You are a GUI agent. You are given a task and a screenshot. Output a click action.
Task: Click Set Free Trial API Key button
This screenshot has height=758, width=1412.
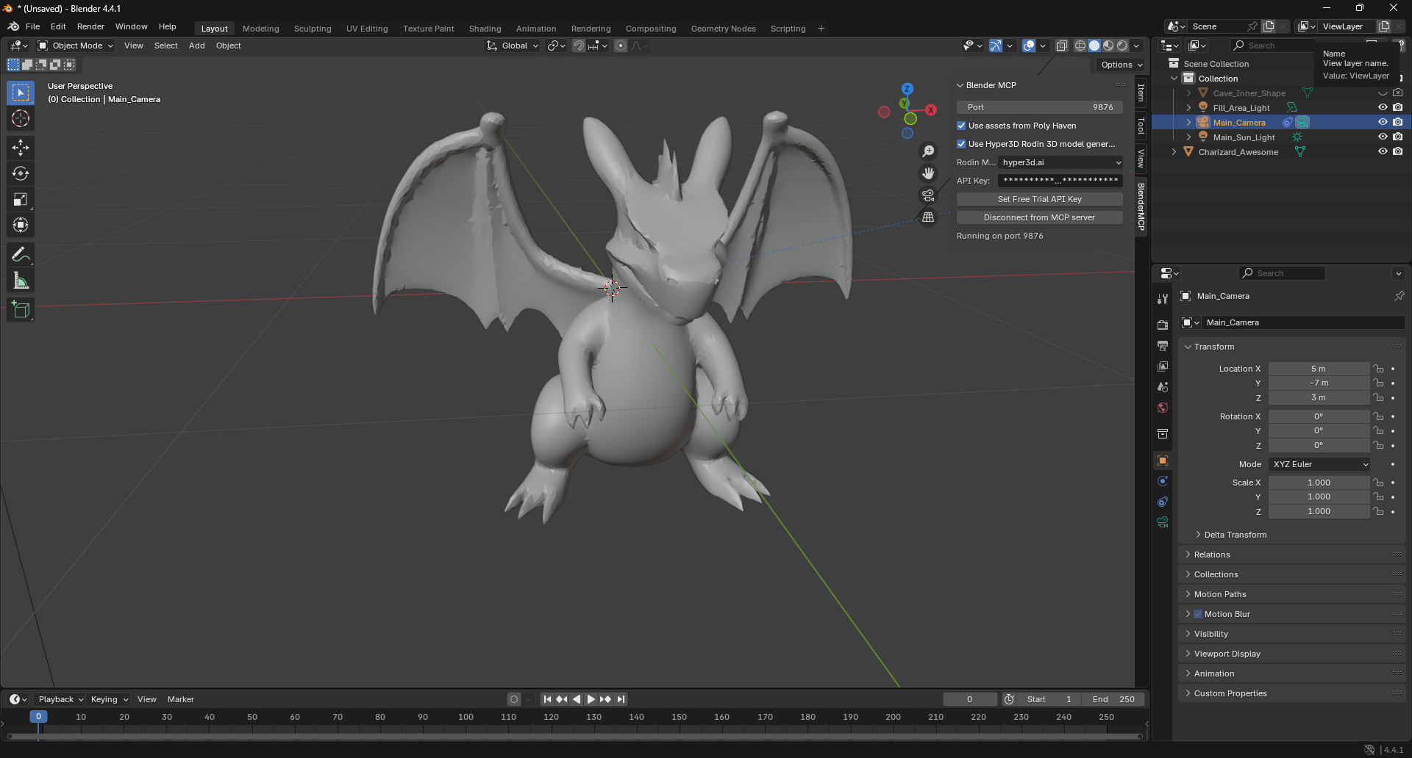1039,199
